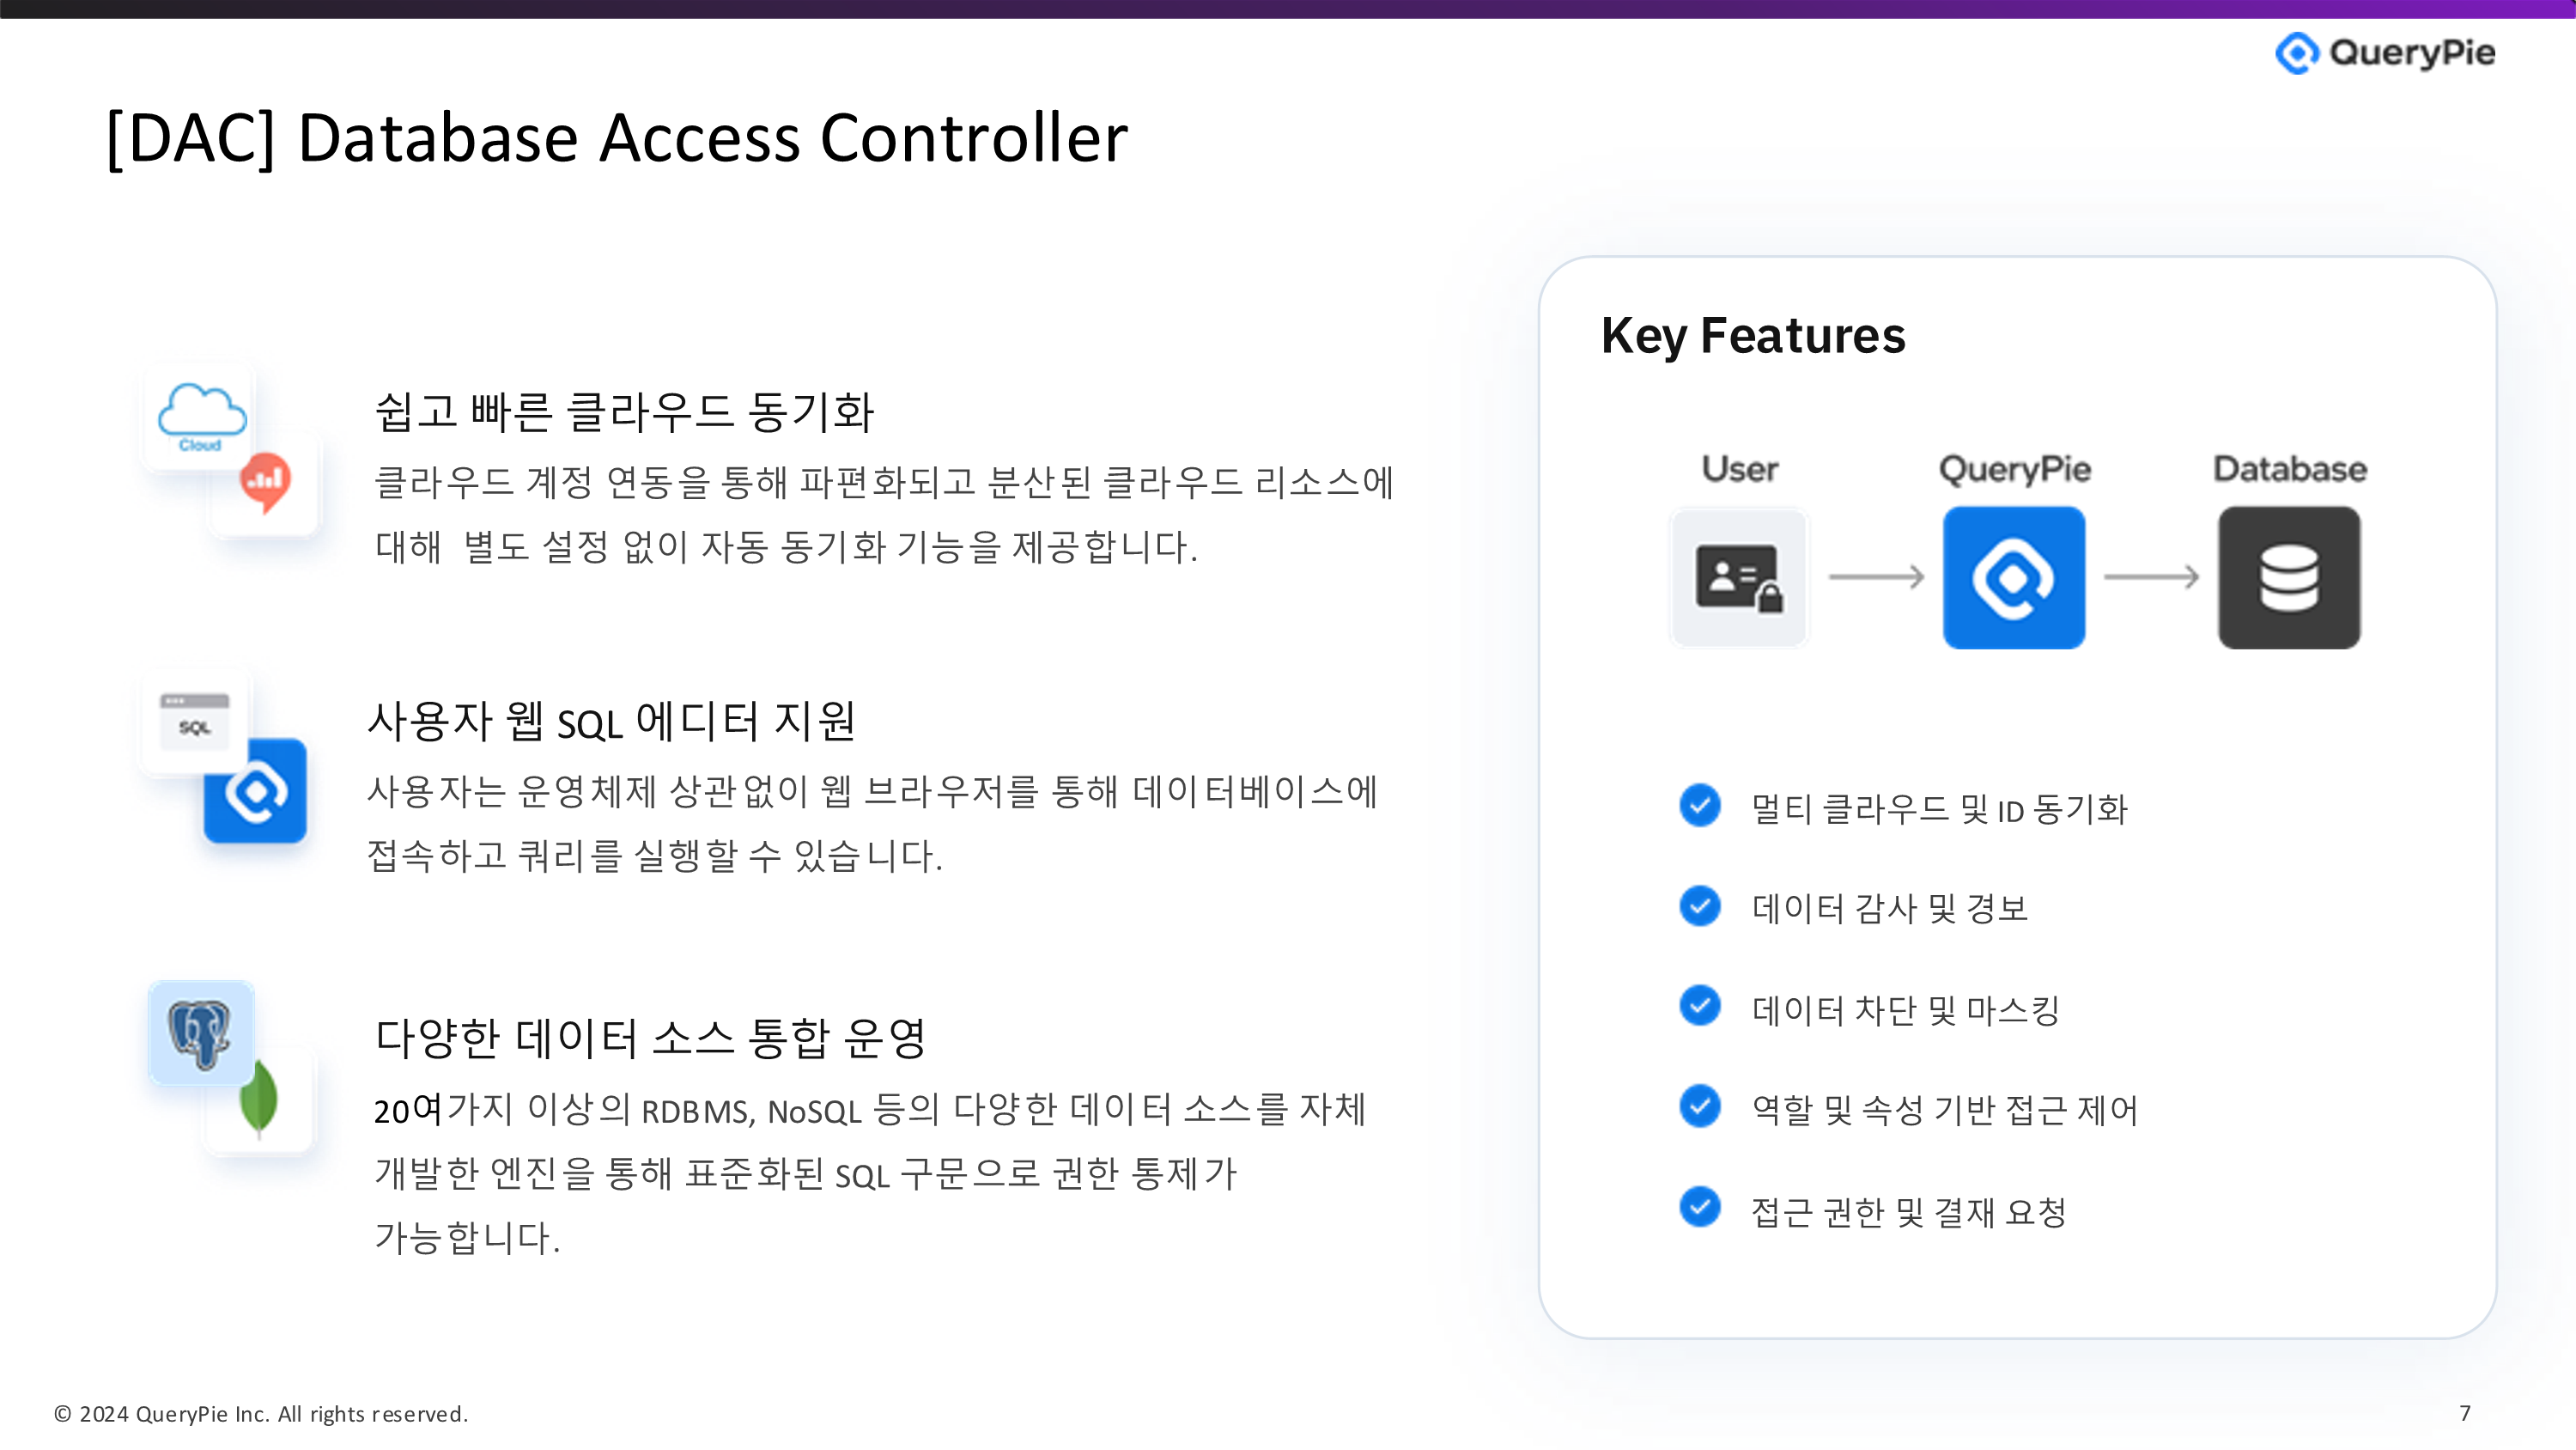Click the DAC Database Access Controller title
2576x1450 pixels.
point(616,137)
